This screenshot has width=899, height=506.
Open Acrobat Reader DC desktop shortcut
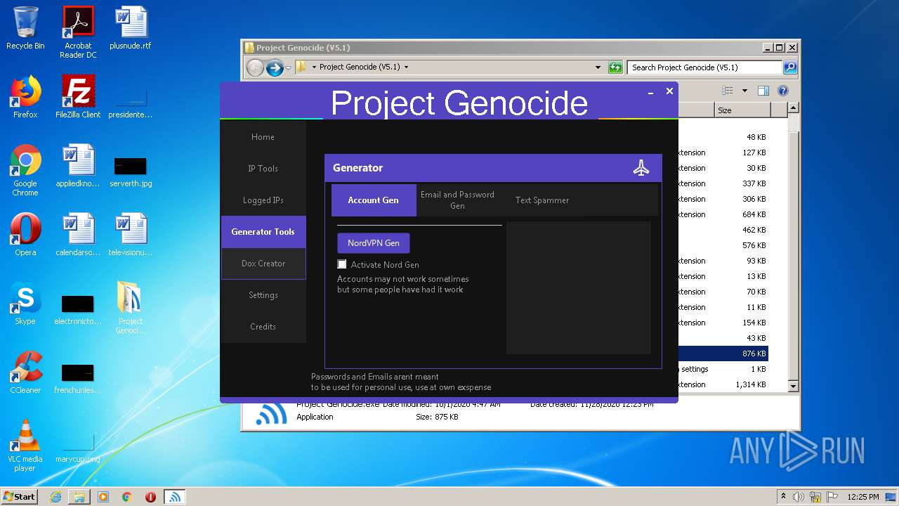[x=78, y=32]
